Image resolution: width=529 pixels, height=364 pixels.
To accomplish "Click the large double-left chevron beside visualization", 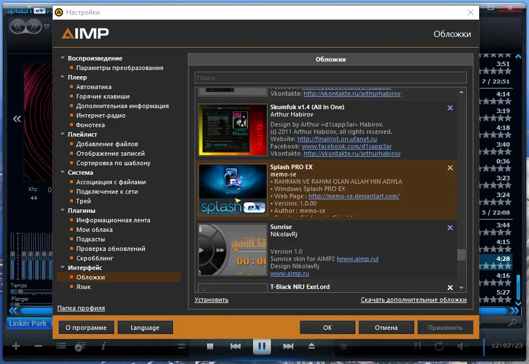I will point(17,119).
